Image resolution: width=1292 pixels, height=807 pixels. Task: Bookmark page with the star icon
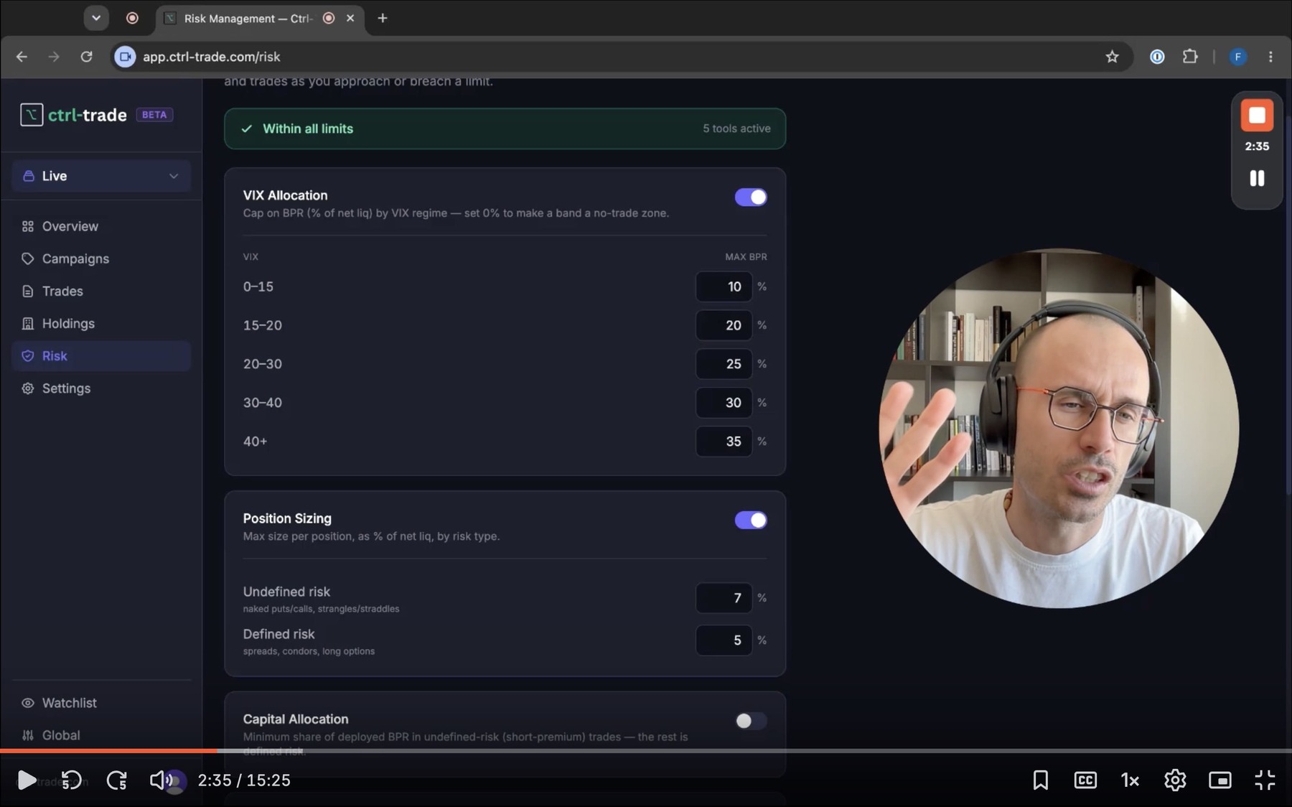(x=1112, y=57)
